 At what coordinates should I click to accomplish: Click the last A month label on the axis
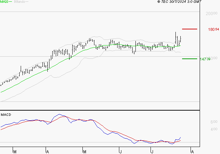(192, 152)
